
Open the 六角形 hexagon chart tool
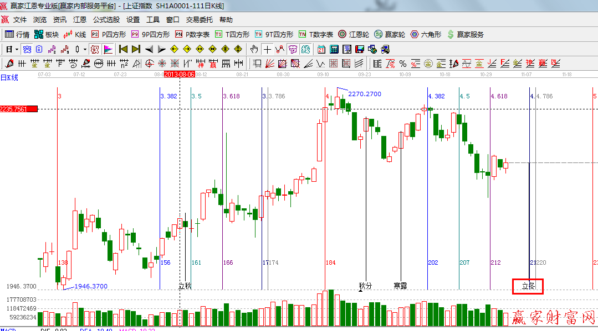[426, 34]
